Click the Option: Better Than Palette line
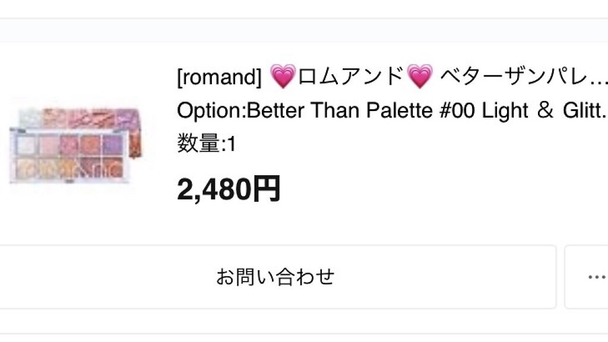Screen dimensions: 608x342 pos(391,111)
